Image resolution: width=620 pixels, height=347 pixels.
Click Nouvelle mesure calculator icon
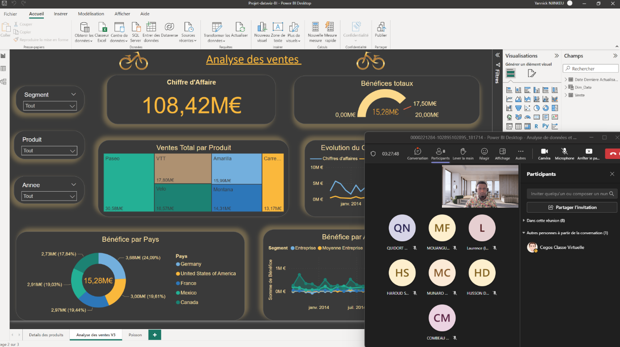tap(315, 27)
